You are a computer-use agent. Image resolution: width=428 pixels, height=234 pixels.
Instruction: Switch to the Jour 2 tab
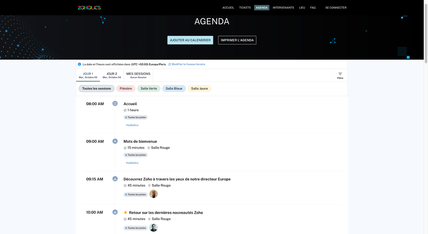(x=112, y=75)
